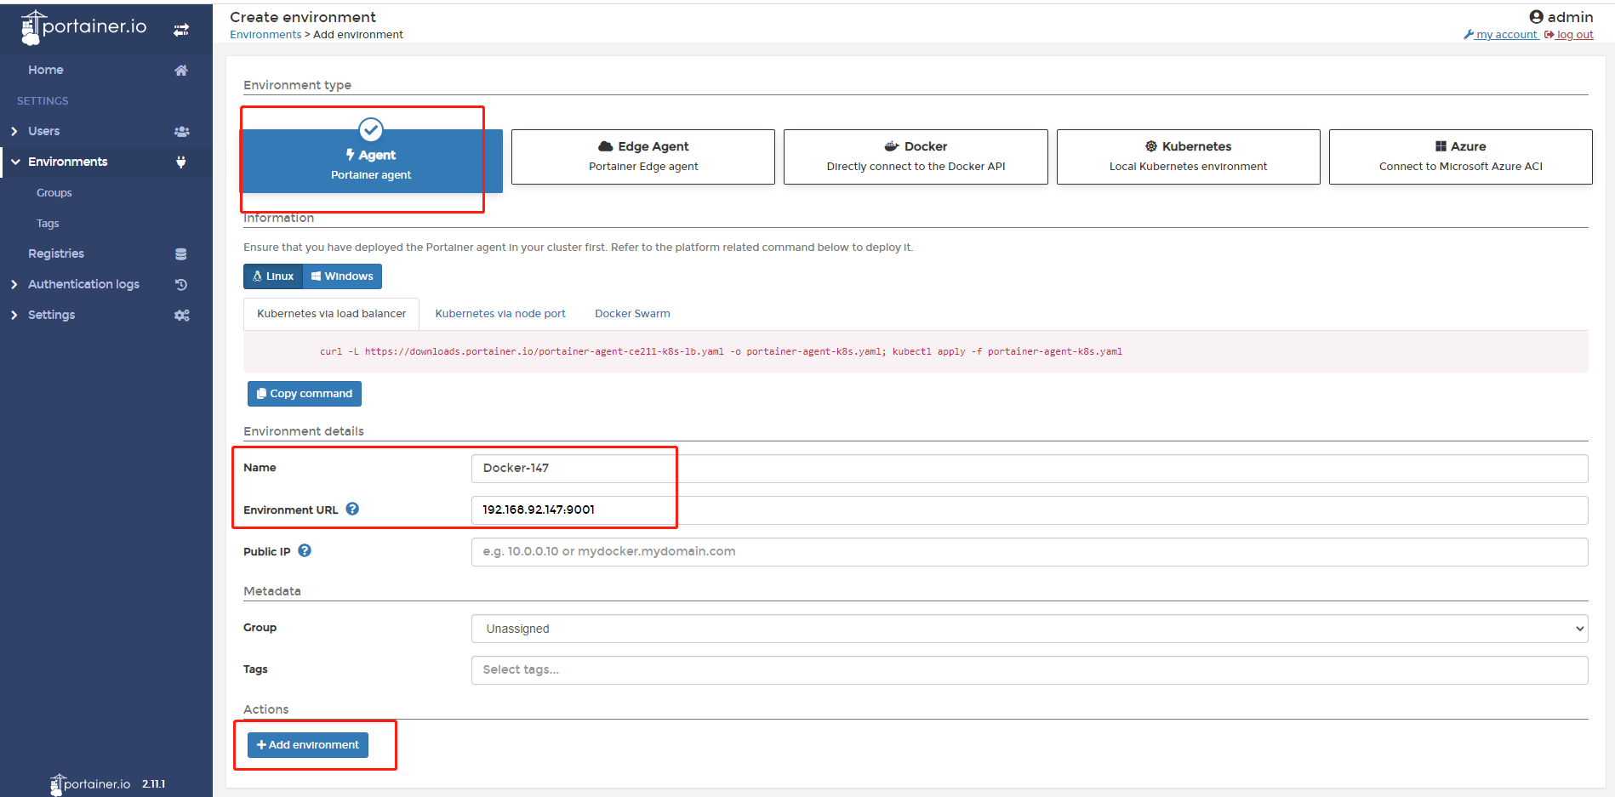Click the Public IP help icon
1615x797 pixels.
pos(305,550)
